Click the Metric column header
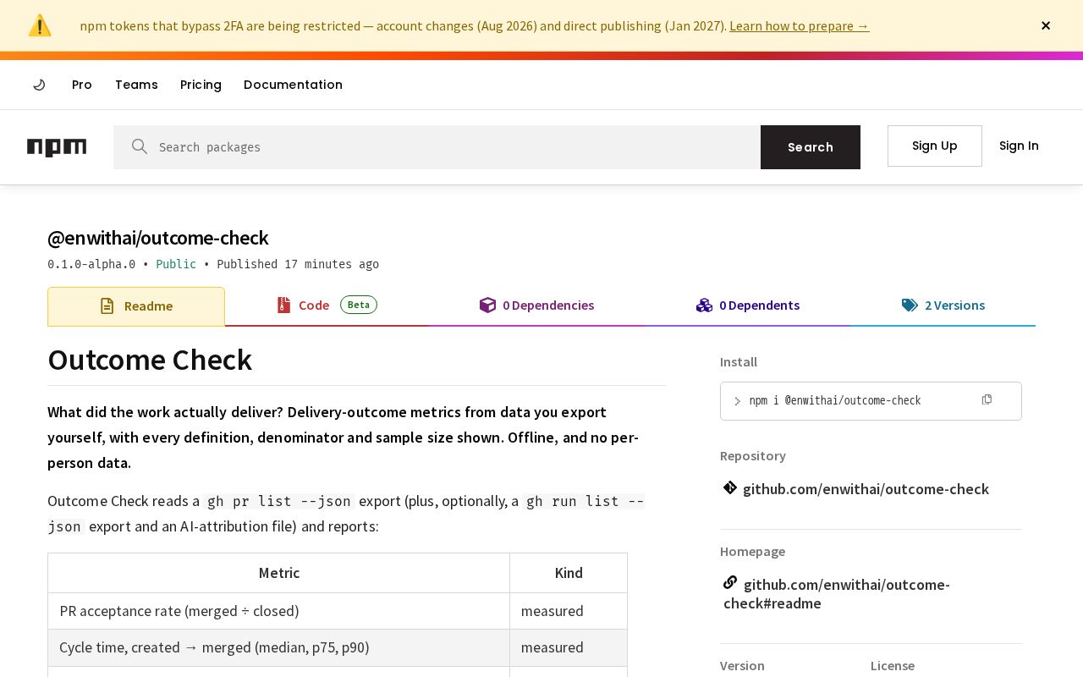Image resolution: width=1083 pixels, height=677 pixels. [279, 573]
